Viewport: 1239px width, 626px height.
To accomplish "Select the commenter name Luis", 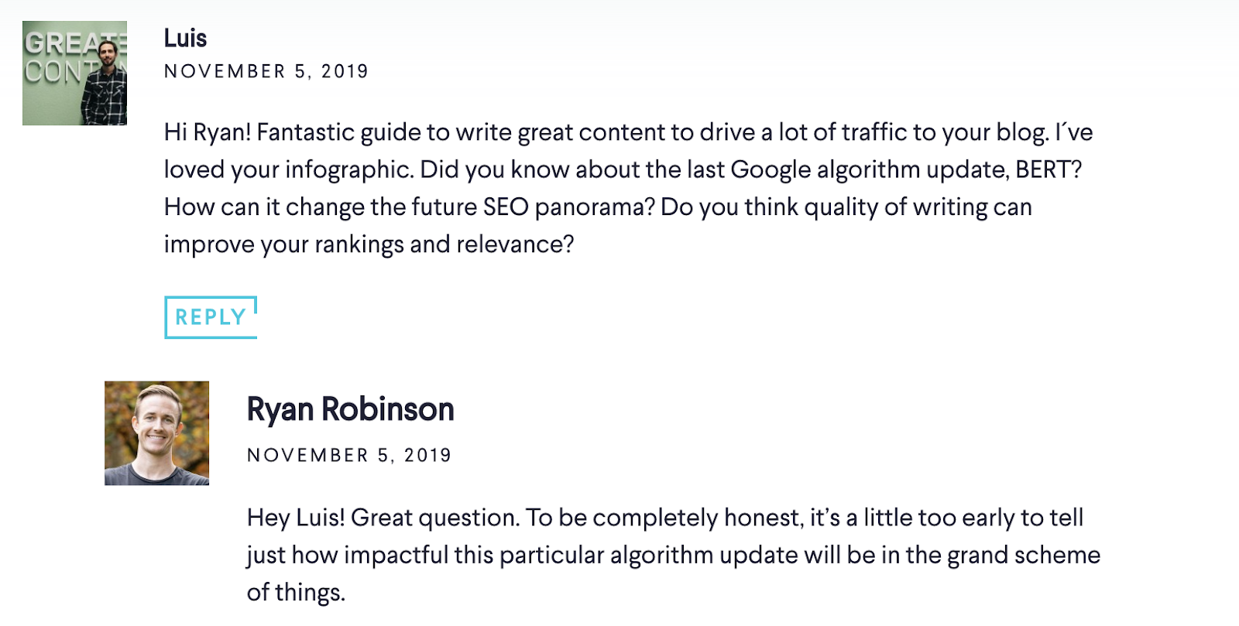I will point(184,39).
